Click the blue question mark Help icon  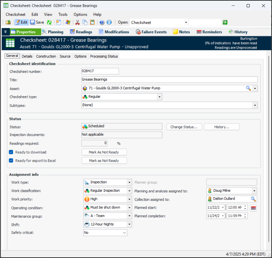click(102, 22)
